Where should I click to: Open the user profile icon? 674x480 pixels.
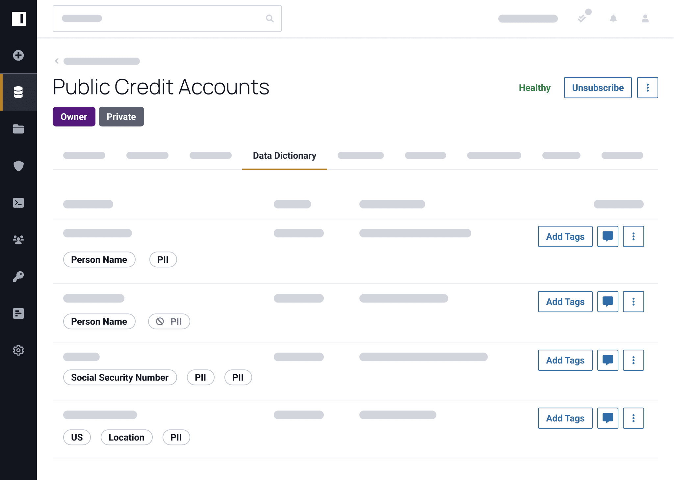[x=645, y=19]
